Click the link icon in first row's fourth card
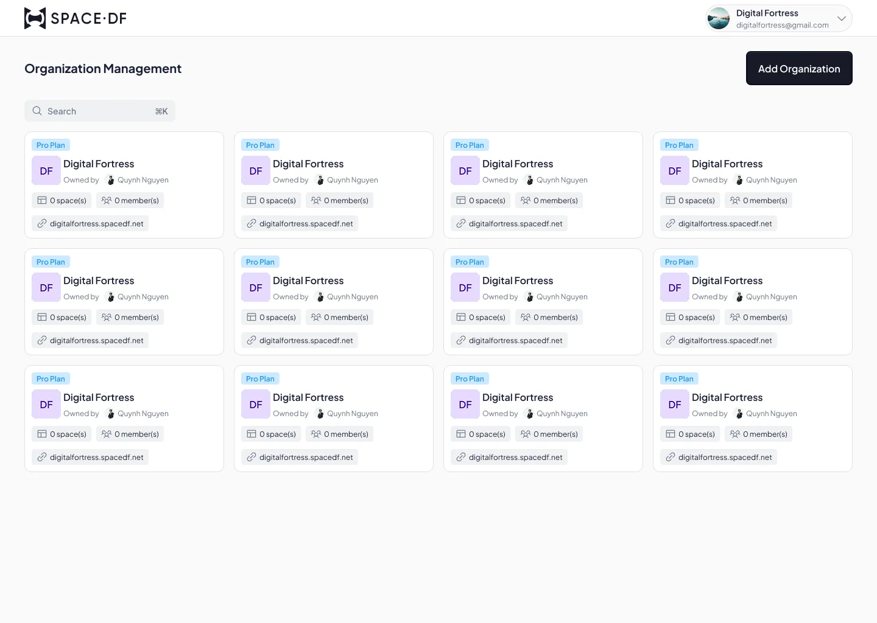The width and height of the screenshot is (877, 623). 671,223
